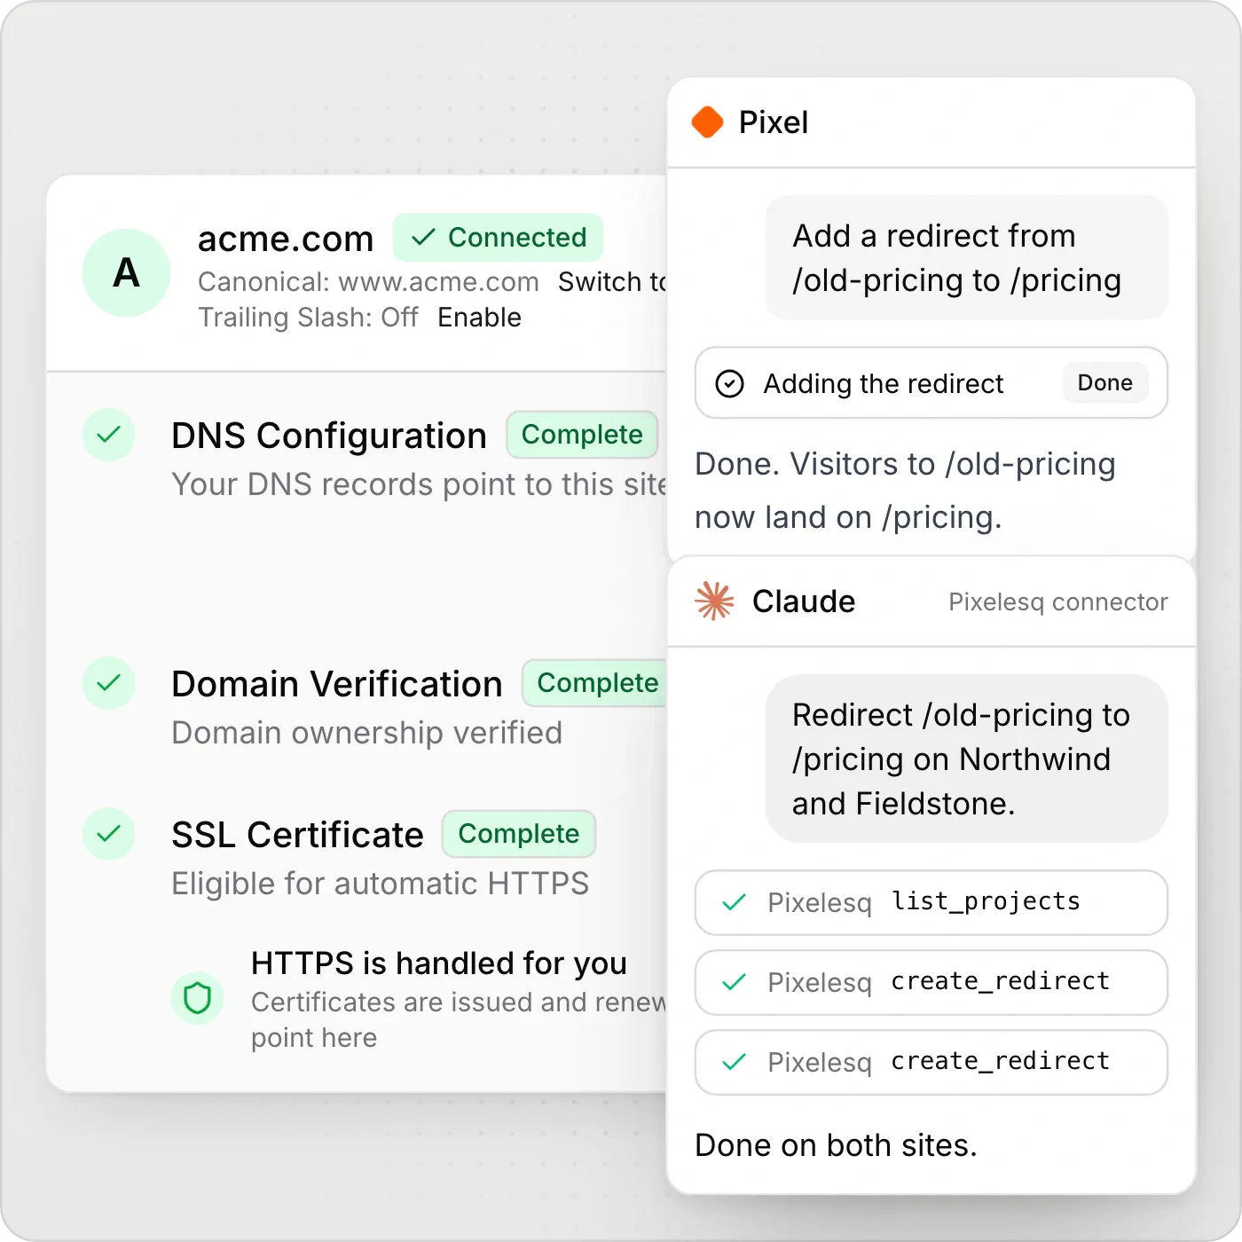
Task: Expand the Adding the redirect step card
Action: 931,382
